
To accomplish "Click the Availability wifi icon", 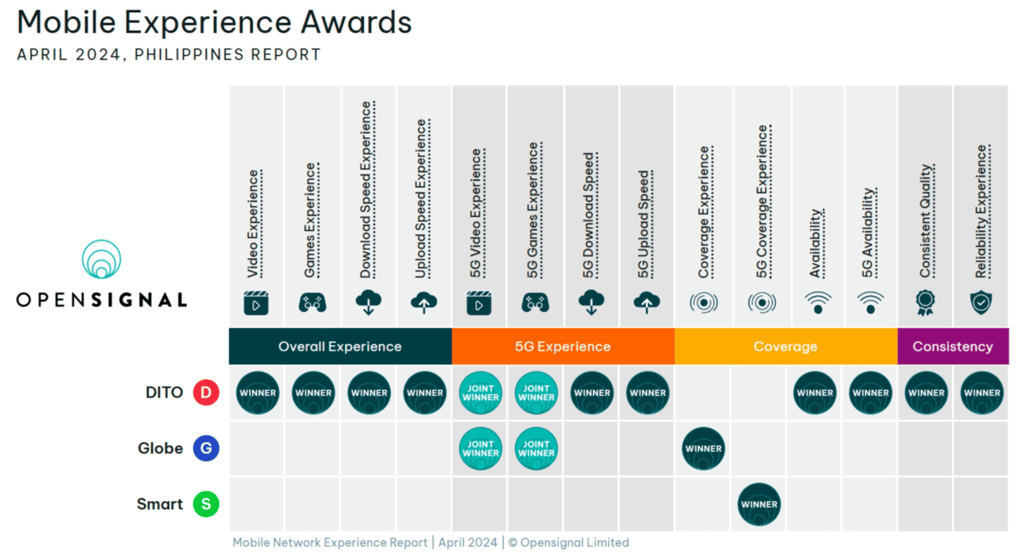I will (818, 303).
